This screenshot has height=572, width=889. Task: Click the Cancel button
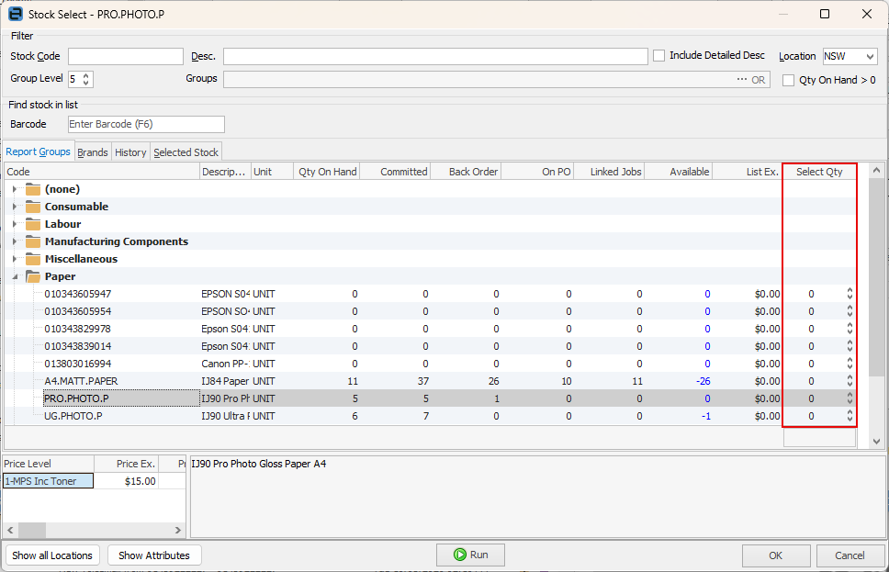850,555
